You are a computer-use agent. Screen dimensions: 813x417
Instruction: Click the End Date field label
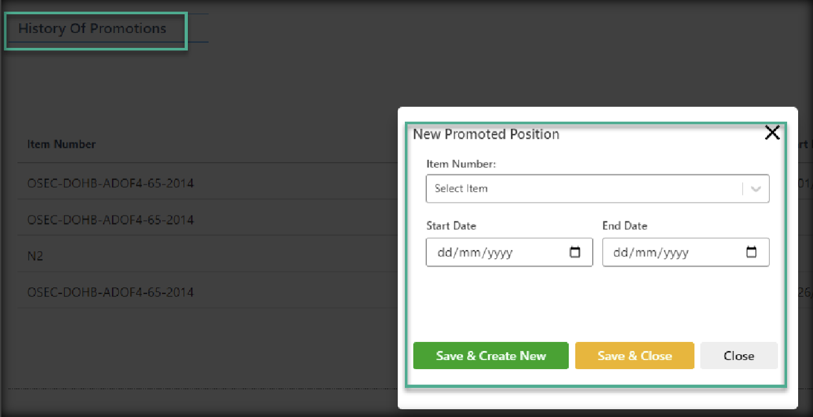coord(624,226)
